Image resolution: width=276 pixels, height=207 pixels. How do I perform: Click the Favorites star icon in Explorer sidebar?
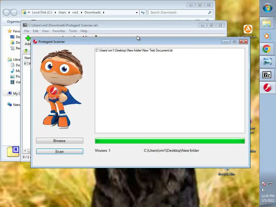pyautogui.click(x=9, y=31)
